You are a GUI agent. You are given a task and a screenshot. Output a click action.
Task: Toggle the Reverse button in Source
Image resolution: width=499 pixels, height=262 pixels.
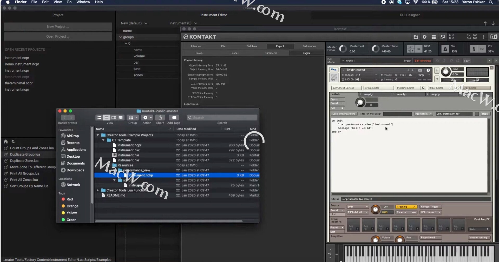point(406,212)
